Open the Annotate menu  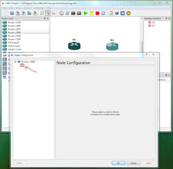(x=39, y=8)
